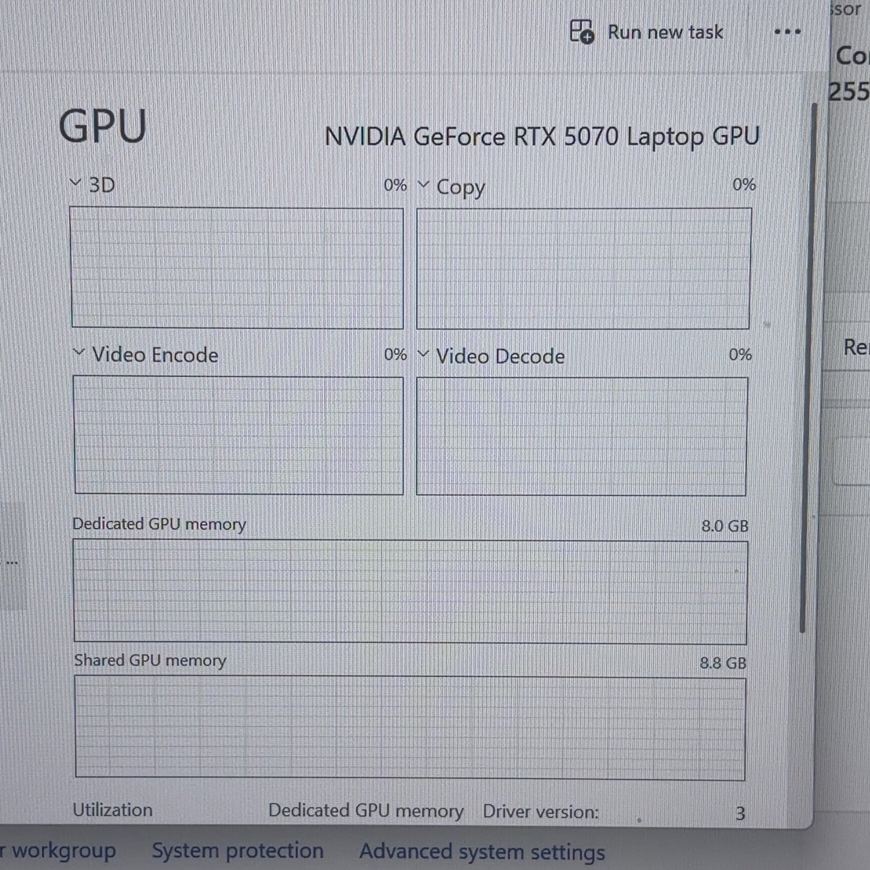Click the Dedicated GPU memory label beside Utilization

[x=366, y=811]
